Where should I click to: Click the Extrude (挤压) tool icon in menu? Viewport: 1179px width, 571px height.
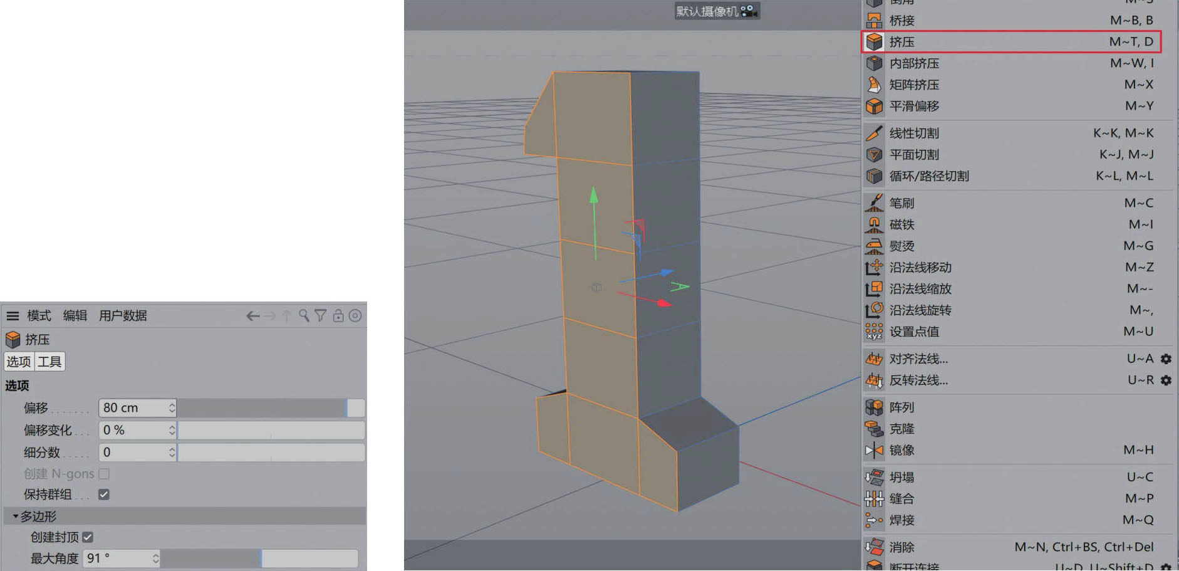tap(874, 42)
